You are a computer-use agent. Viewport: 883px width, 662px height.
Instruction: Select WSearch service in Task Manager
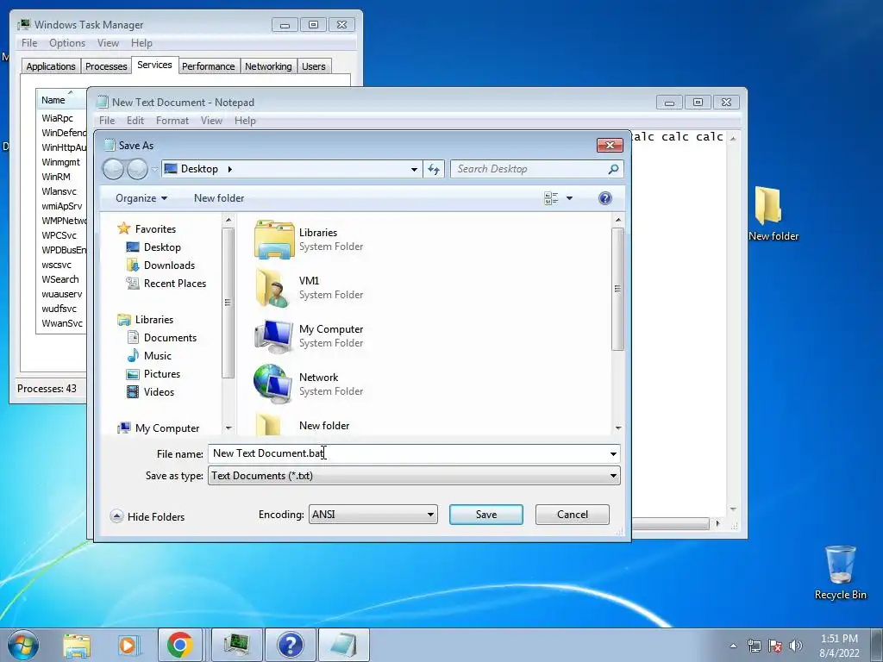tap(60, 279)
